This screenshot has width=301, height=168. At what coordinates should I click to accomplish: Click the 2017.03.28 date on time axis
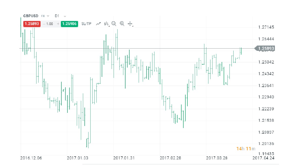(217, 158)
